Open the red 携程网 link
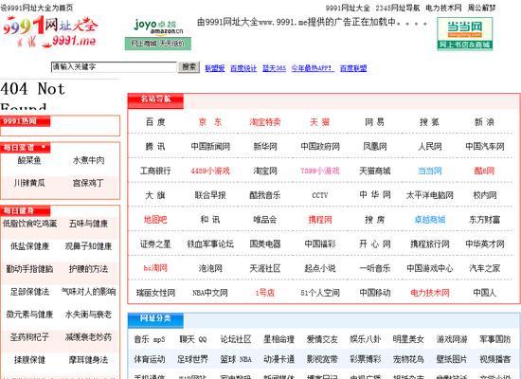Image resolution: width=521 pixels, height=379 pixels. tap(319, 220)
